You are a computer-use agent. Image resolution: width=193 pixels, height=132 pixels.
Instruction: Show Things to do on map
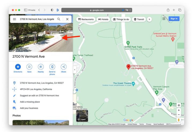(x=121, y=19)
